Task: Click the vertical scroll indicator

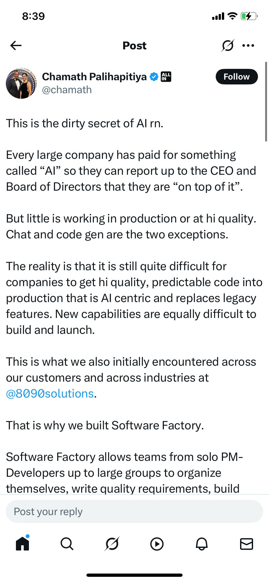Action: pyautogui.click(x=266, y=101)
